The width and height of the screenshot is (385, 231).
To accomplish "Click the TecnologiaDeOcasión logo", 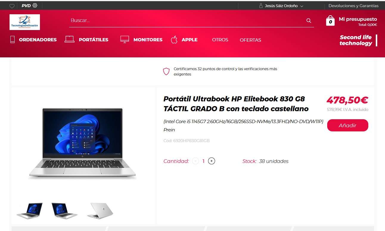I will click(25, 22).
